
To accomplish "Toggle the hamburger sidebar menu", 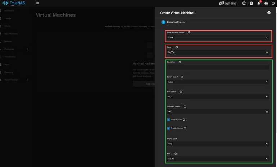I will point(38,3).
